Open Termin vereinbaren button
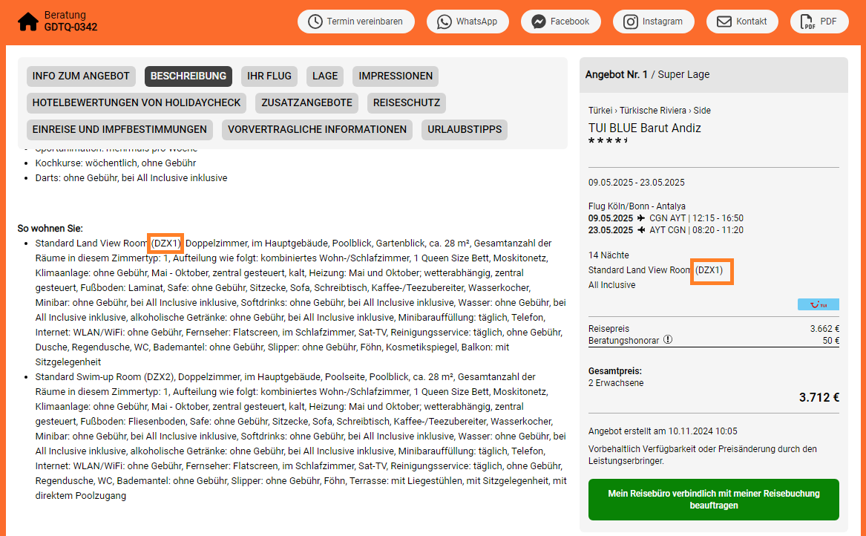This screenshot has height=536, width=866. tap(356, 22)
